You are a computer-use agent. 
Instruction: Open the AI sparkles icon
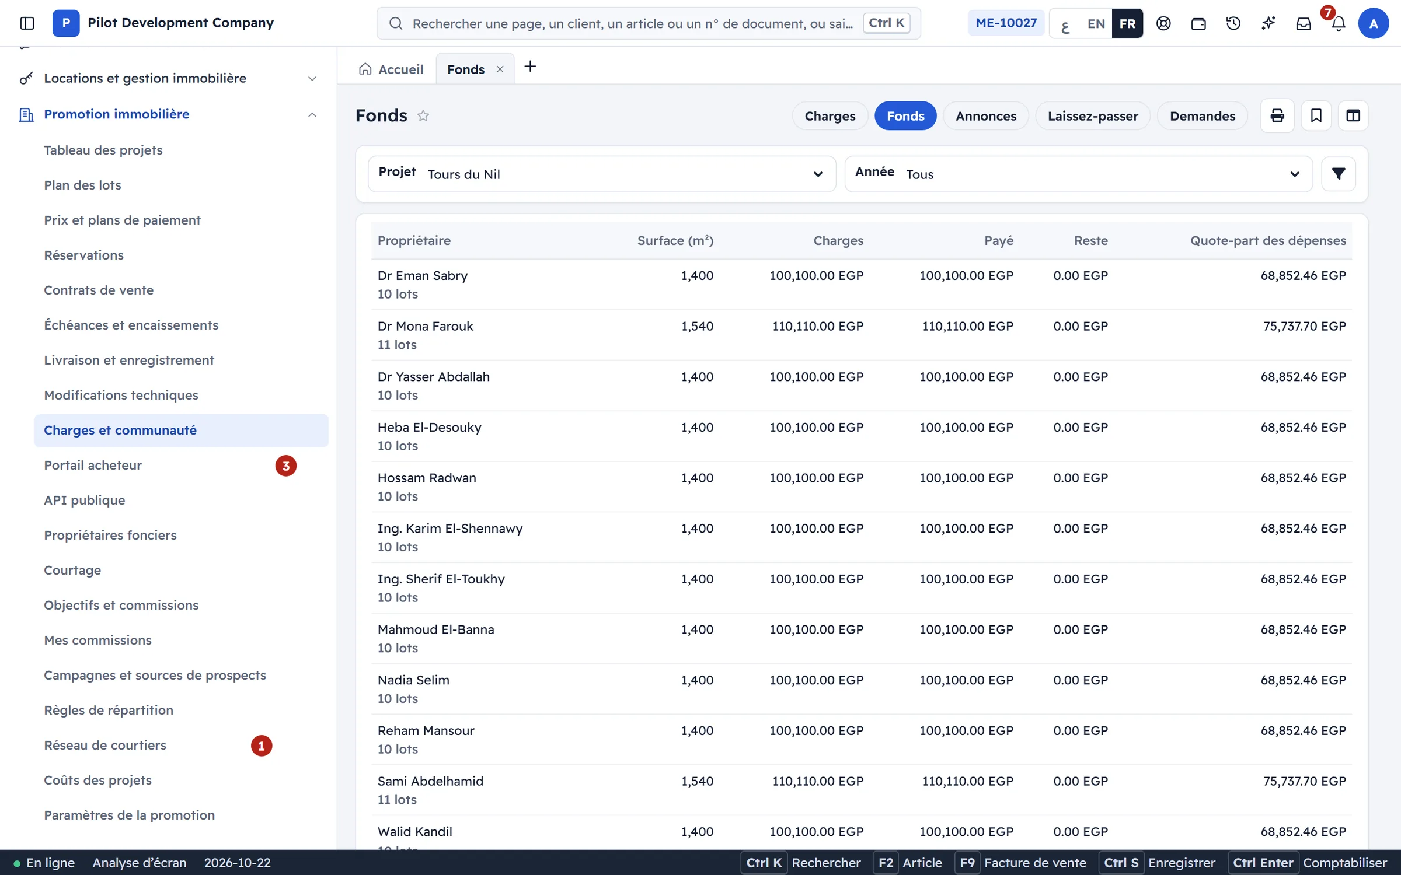coord(1268,23)
